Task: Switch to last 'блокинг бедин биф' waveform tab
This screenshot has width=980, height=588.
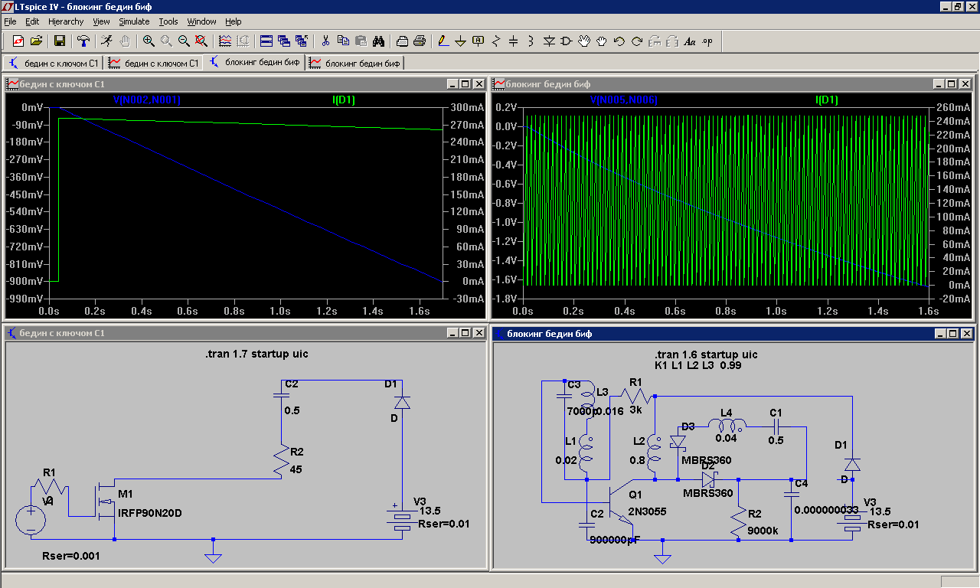Action: [x=355, y=63]
